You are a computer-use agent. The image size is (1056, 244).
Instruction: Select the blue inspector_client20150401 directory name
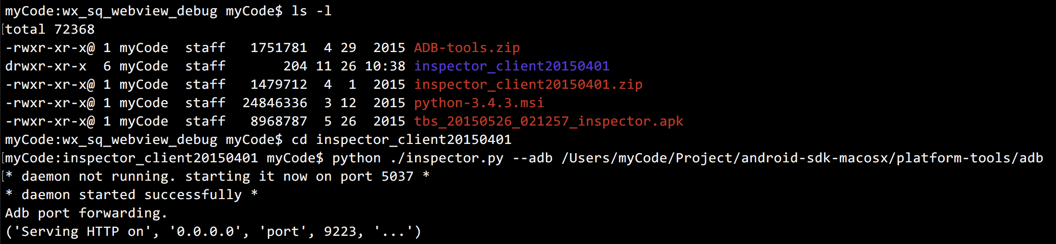512,66
